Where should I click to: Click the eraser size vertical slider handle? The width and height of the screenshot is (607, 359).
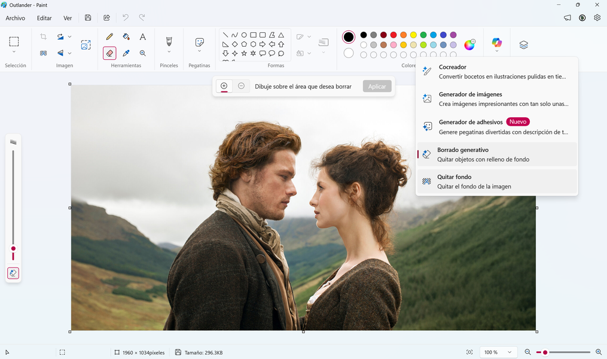tap(13, 249)
